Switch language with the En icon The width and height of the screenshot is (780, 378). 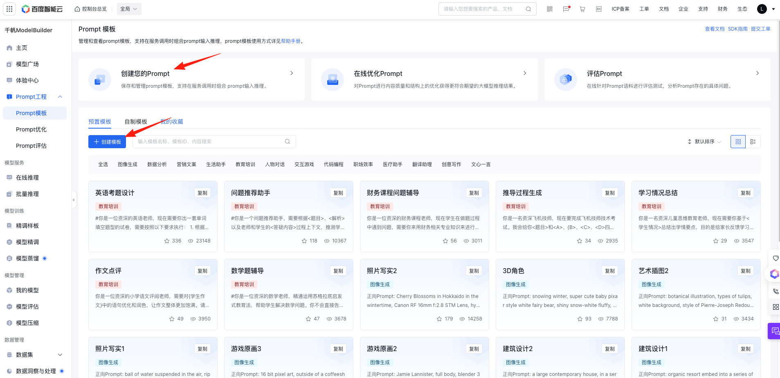pyautogui.click(x=599, y=9)
